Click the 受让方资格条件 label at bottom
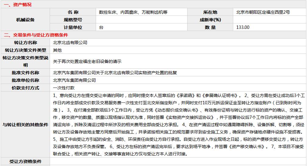 point(25,162)
